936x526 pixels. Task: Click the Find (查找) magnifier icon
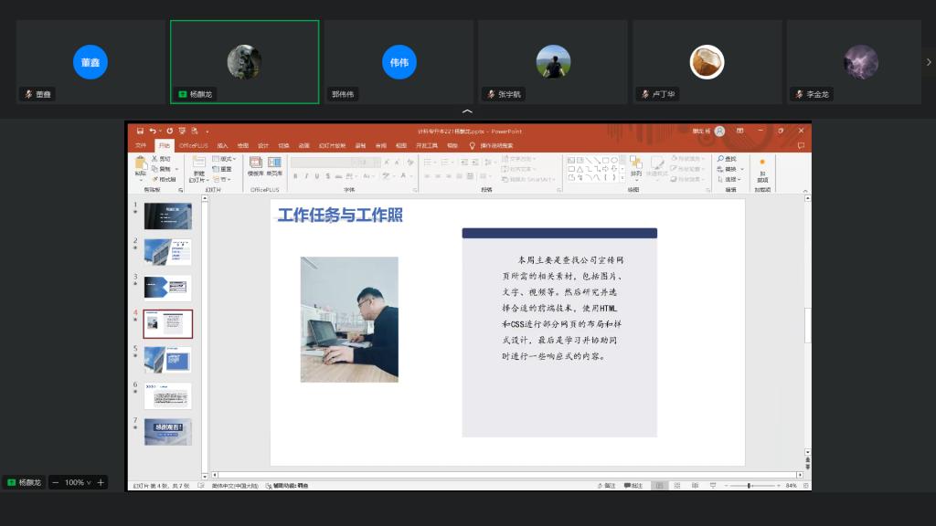point(726,159)
